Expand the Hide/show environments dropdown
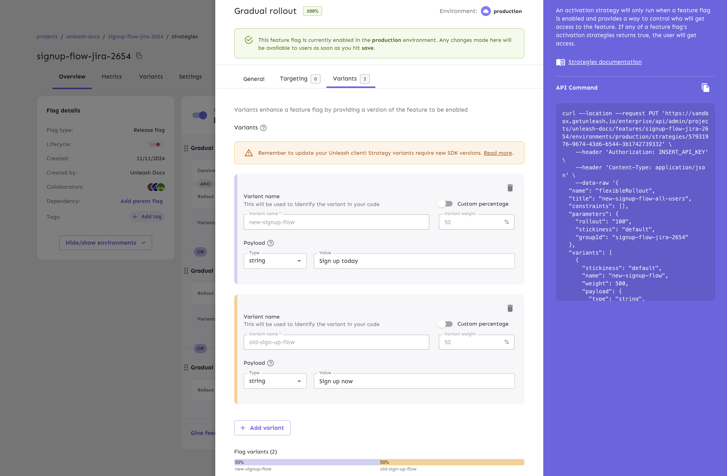This screenshot has height=476, width=727. pos(105,243)
